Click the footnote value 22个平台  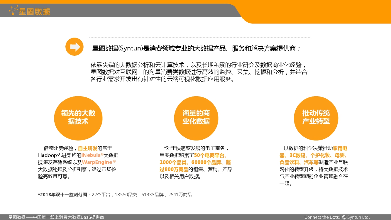(101, 194)
